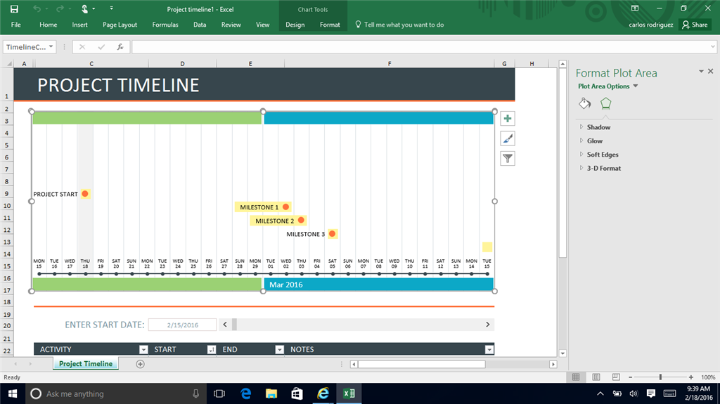
Task: Open the ACTIVITY column filter dropdown
Action: click(x=143, y=350)
